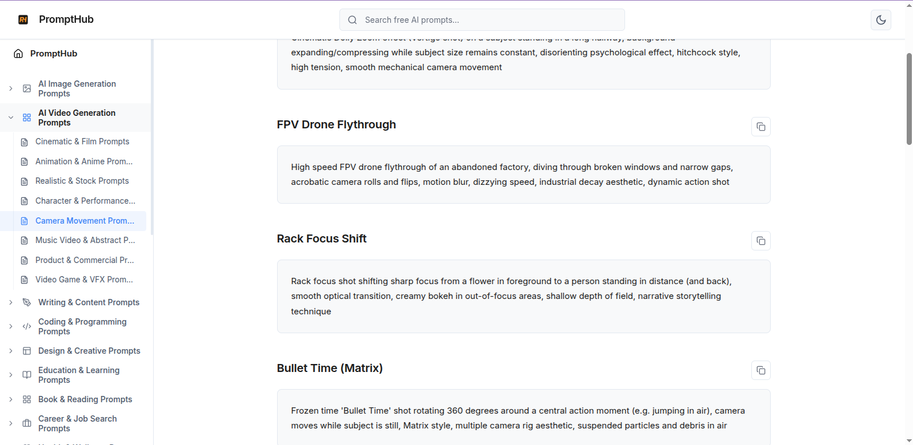This screenshot has width=913, height=445.
Task: Click the page vertical scrollbar thumb
Action: coord(908,99)
